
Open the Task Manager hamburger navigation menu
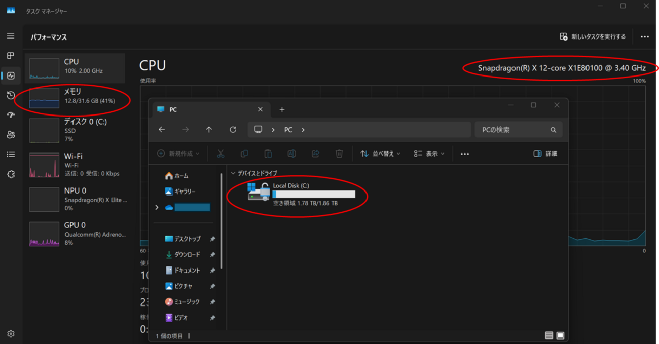tap(11, 36)
